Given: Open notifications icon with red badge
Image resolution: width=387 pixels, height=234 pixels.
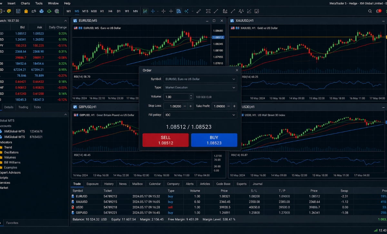Looking at the screenshot, I should (379, 11).
